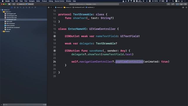The width and height of the screenshot is (188, 106).
Task: Open the Symbol navigator tab
Action: pyautogui.click(x=18, y=7)
